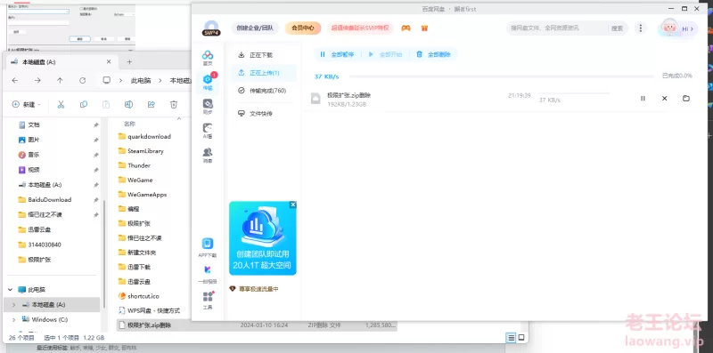Click the cut scissors icon in Explorer
Image resolution: width=713 pixels, height=353 pixels.
61,104
